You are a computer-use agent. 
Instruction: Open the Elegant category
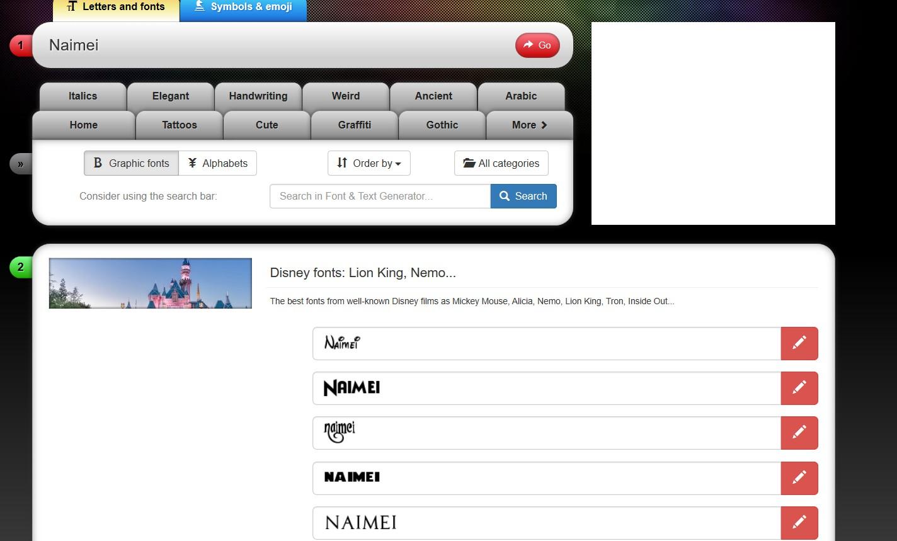[x=171, y=96]
